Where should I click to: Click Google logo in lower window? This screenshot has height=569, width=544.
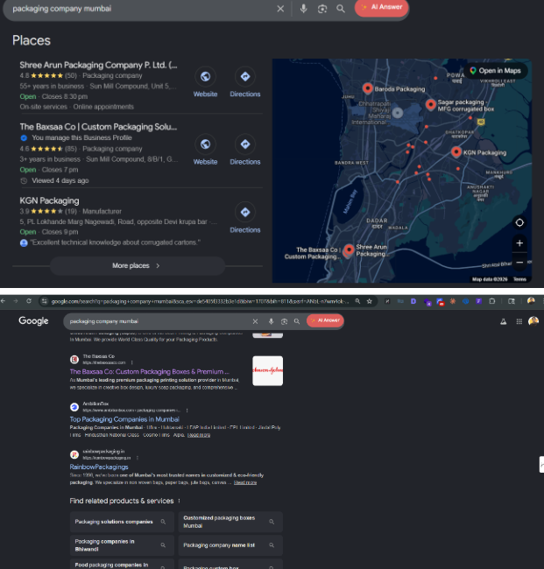33,320
